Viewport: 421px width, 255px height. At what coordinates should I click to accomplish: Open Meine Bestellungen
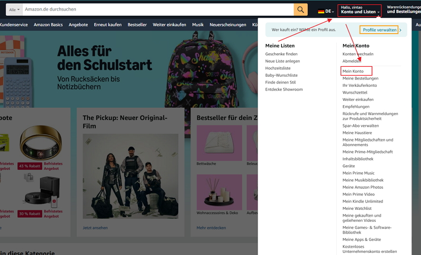(x=360, y=78)
